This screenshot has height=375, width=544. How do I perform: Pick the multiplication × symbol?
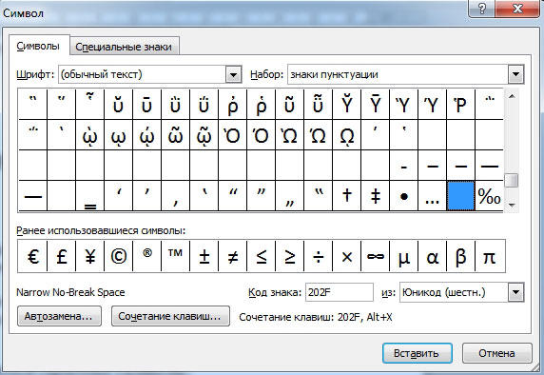[x=346, y=256]
